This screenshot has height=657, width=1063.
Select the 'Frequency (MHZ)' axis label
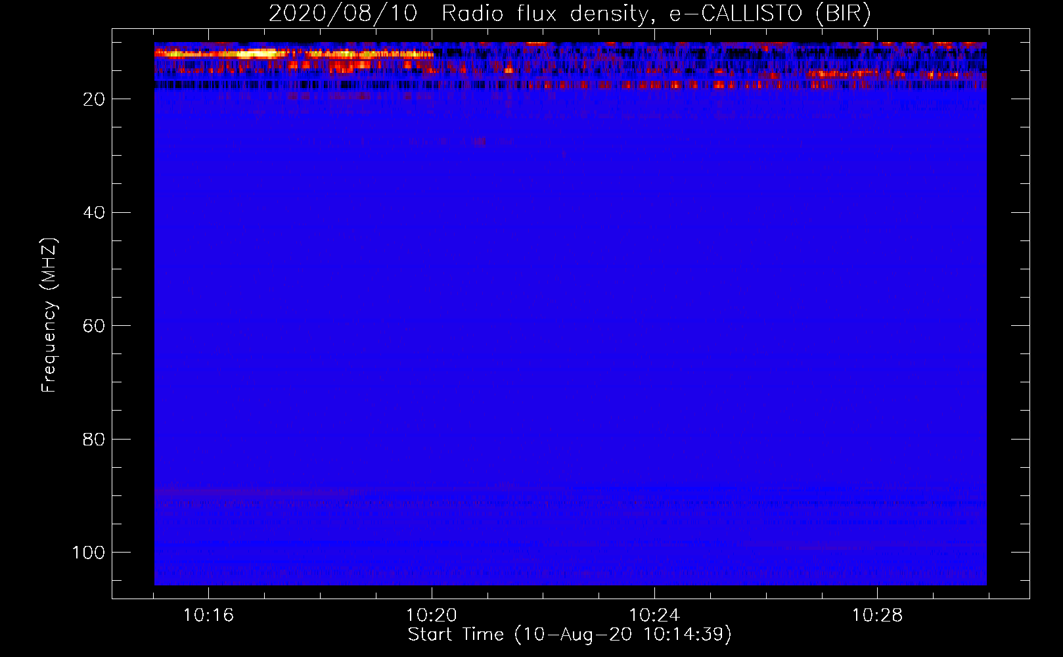49,315
